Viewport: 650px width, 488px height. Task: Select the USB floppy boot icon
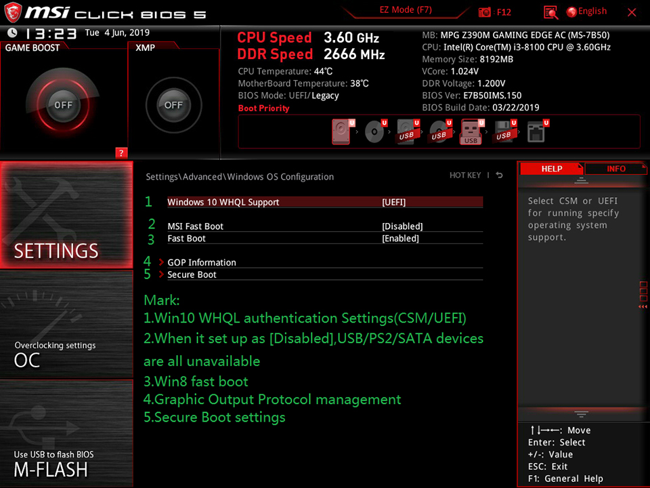(504, 131)
